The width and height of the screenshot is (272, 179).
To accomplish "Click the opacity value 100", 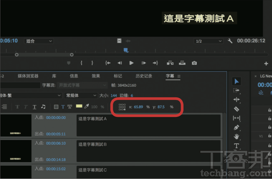I will [94, 107].
